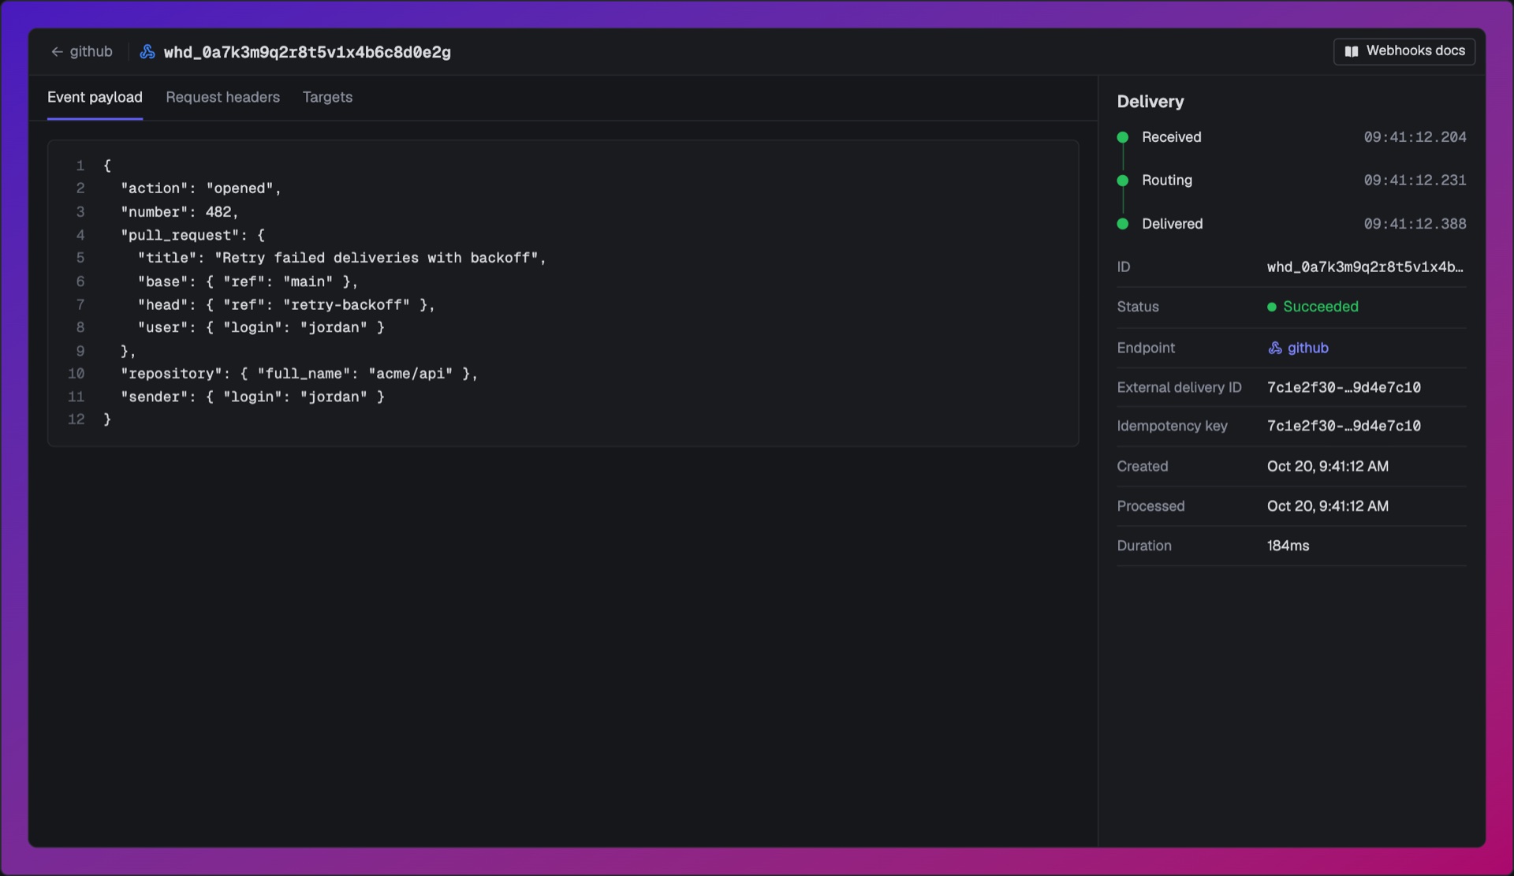
Task: Click the "pull_request": { line
Action: 193,235
